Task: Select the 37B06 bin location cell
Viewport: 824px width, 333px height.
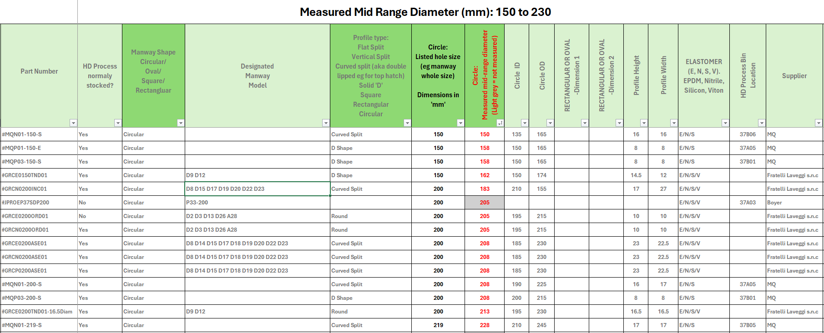Action: point(748,134)
